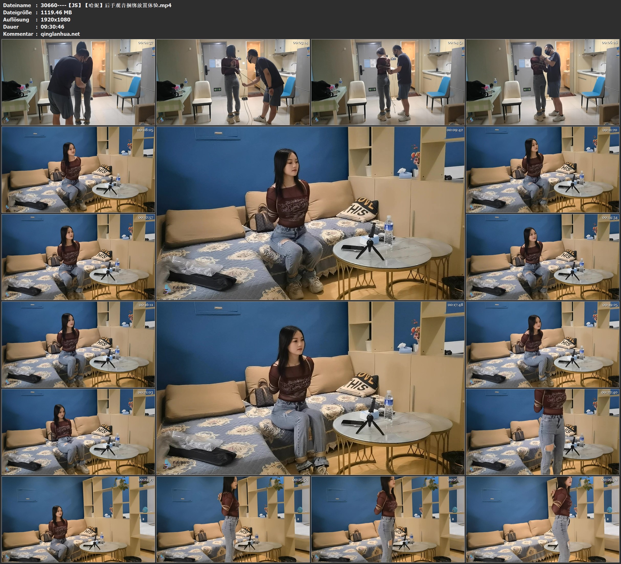This screenshot has width=621, height=564.
Task: Click the thumbnail timestamped 00:24:17
Action: click(x=78, y=519)
